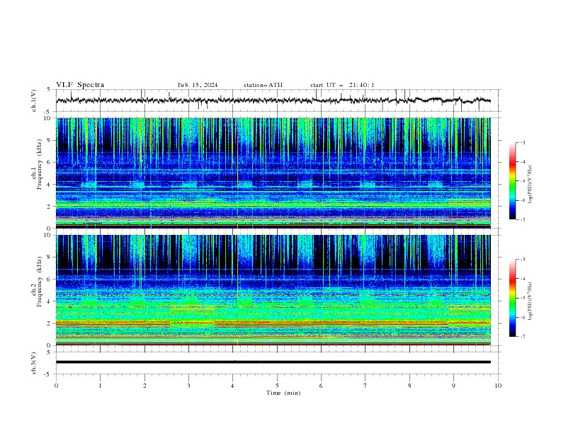Screen dimensions: 561x433
Task: Select the ch.1 colorbar "log(PSD)(V²/Hz)" label
Action: click(530, 185)
